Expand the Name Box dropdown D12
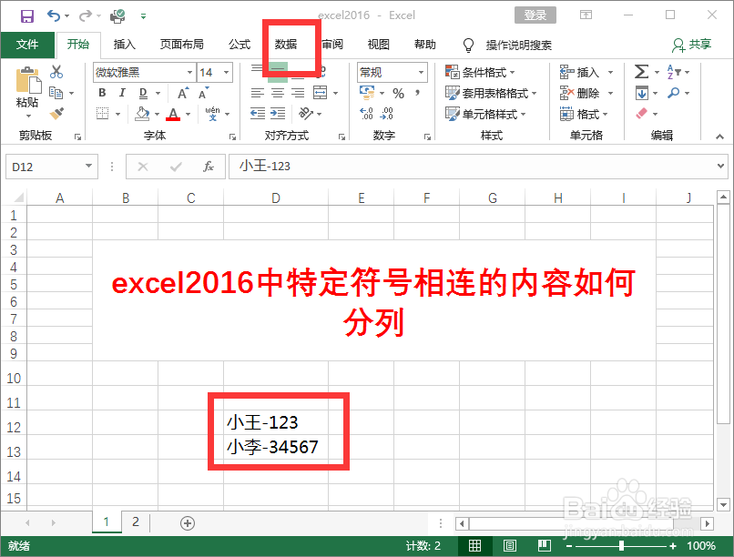This screenshot has width=734, height=557. (x=88, y=166)
